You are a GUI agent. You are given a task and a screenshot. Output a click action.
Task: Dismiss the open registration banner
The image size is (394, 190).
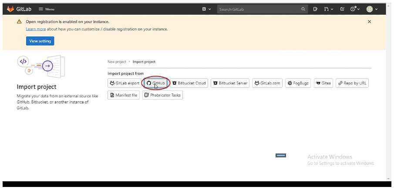[369, 22]
